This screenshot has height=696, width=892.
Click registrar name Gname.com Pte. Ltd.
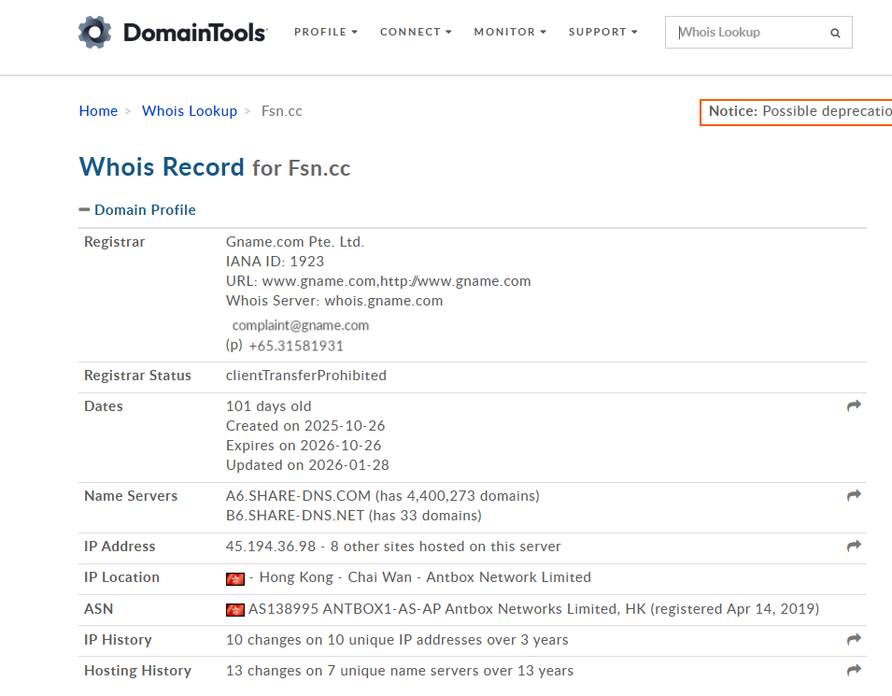point(294,242)
